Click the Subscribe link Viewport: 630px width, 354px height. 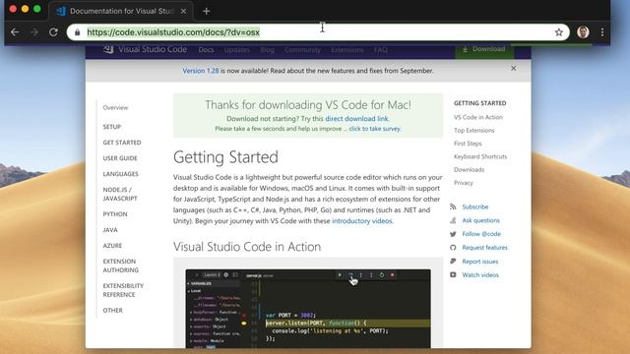(474, 206)
